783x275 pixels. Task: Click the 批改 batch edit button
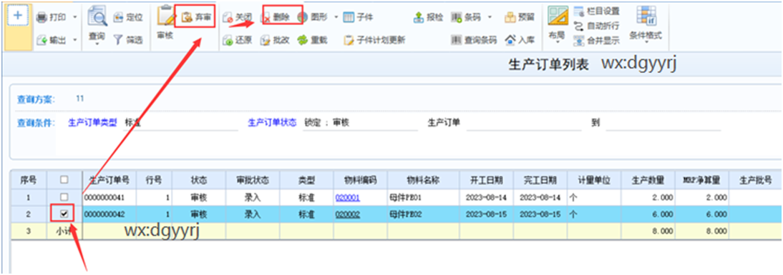(x=275, y=40)
